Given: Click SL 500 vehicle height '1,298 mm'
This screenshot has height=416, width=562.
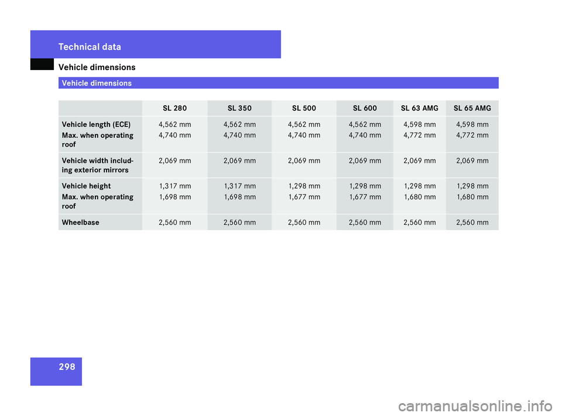Looking at the screenshot, I should 304,186.
